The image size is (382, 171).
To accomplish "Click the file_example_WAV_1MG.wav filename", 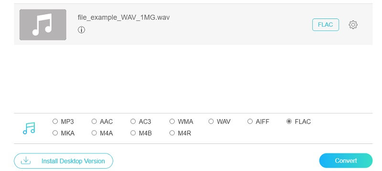I will coord(124,18).
